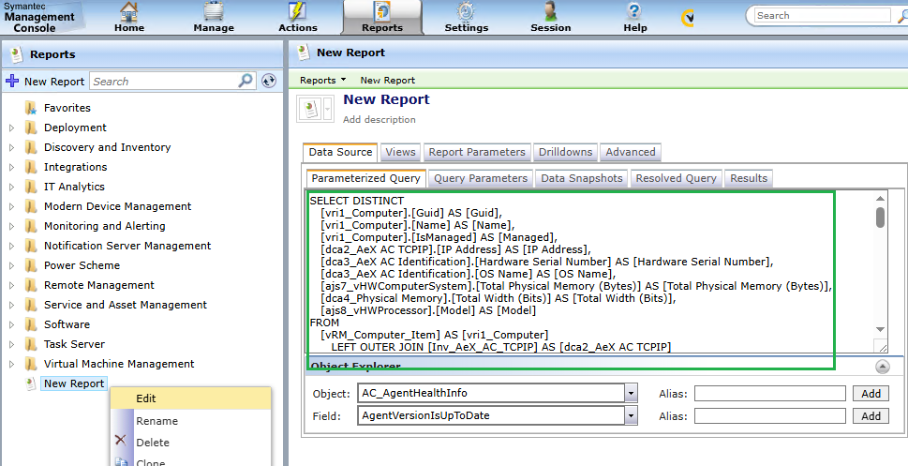This screenshot has width=908, height=466.
Task: Click the Field Alias input field
Action: [x=770, y=416]
